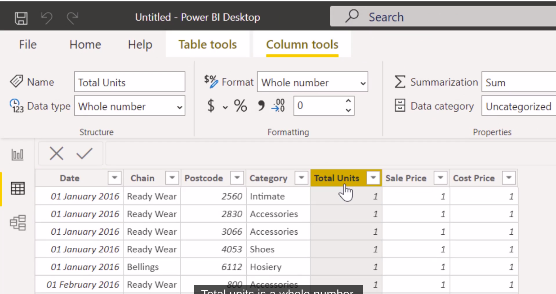Click the postcode cell 2560
Screen dimensions: 556x294
214,196
